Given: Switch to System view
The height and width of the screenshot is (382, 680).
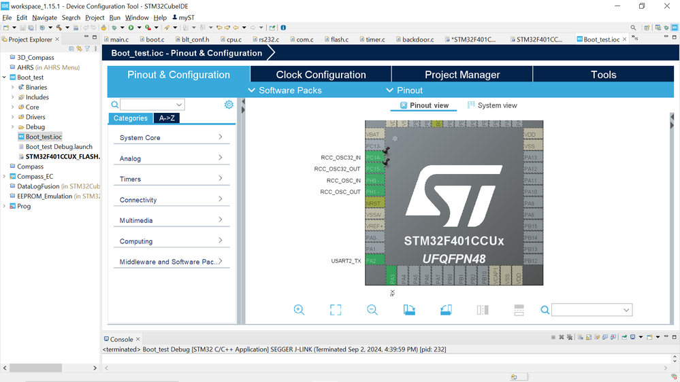Looking at the screenshot, I should pyautogui.click(x=492, y=105).
